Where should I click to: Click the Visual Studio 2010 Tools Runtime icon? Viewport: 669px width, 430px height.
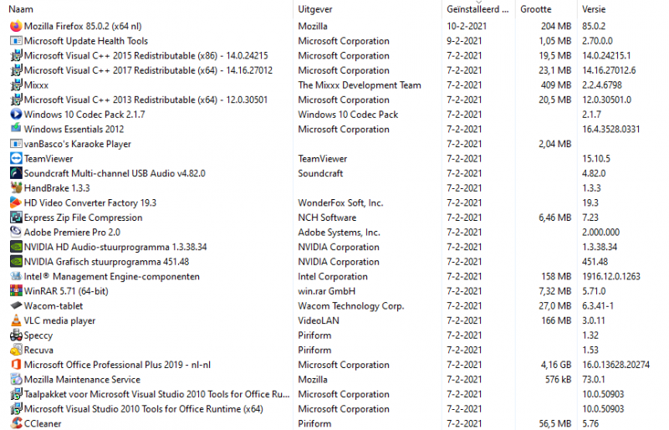(x=16, y=409)
